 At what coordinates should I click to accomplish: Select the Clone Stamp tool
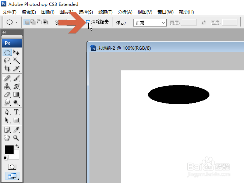pos(7,86)
